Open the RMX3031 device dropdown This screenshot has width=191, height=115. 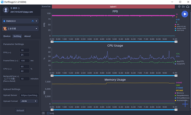click(x=36, y=21)
